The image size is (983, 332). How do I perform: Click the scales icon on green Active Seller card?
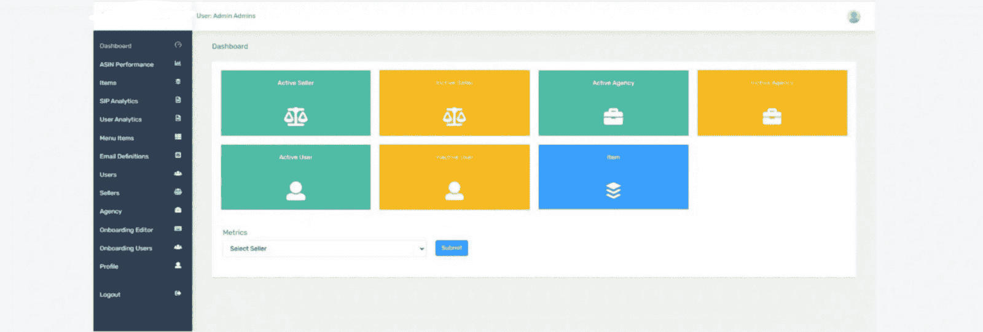[296, 117]
